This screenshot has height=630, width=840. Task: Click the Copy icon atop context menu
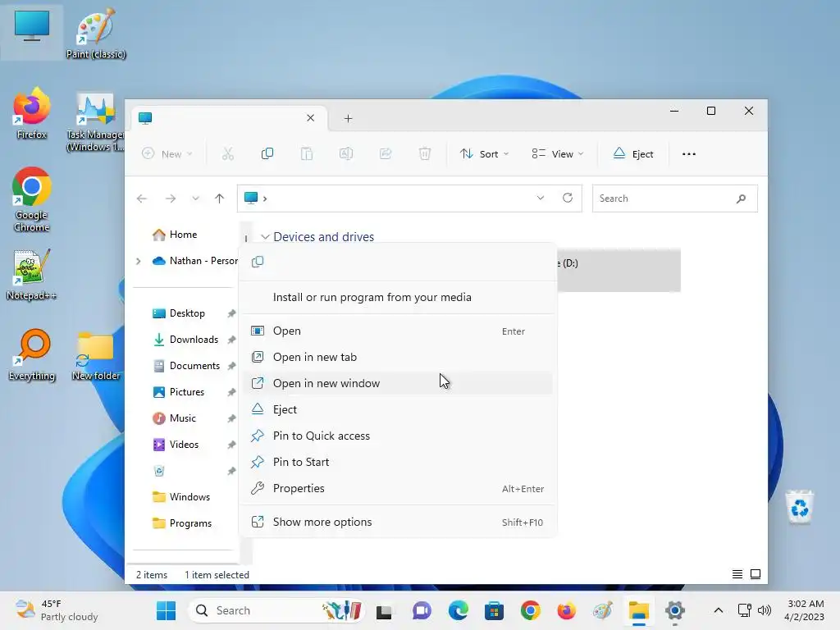[258, 262]
